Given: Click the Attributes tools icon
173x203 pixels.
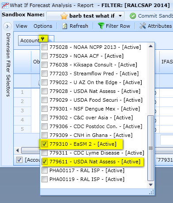Looking at the screenshot, I should click(143, 26).
